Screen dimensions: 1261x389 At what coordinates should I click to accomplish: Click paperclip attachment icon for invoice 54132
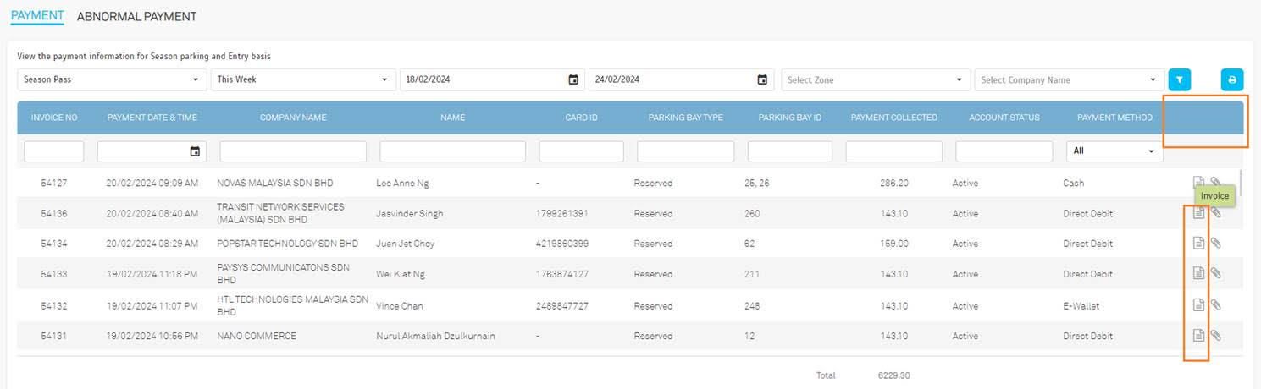tap(1215, 304)
